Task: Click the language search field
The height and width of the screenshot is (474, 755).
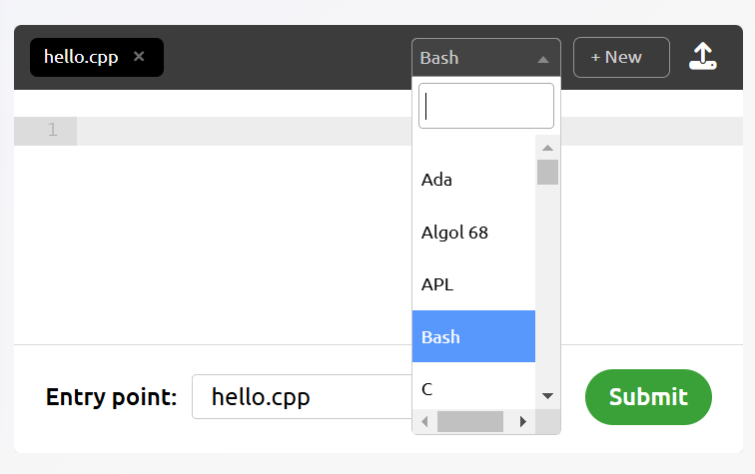Action: [x=485, y=106]
